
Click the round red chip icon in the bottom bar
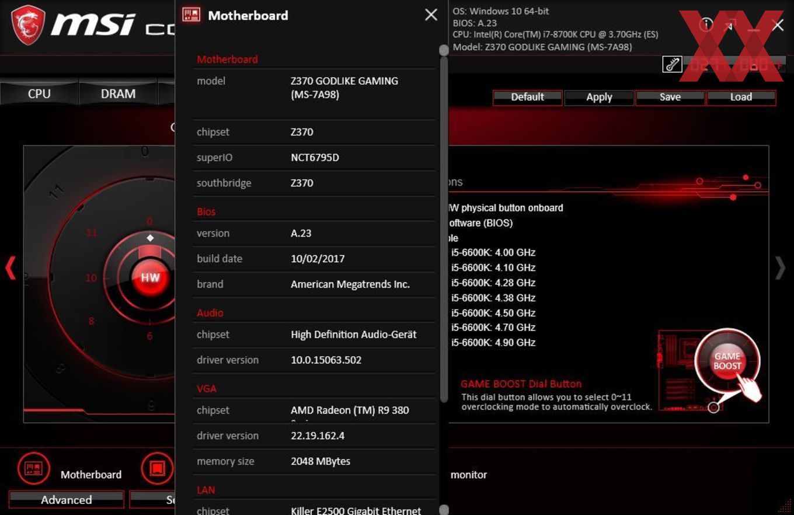(157, 468)
